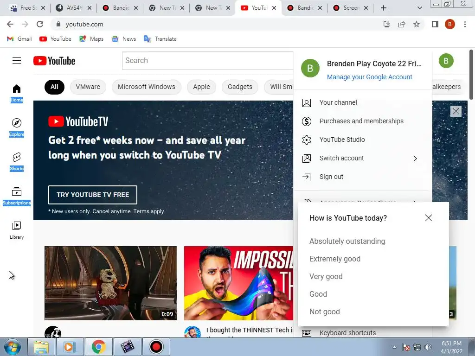Expand Switch account submenu

(363, 159)
